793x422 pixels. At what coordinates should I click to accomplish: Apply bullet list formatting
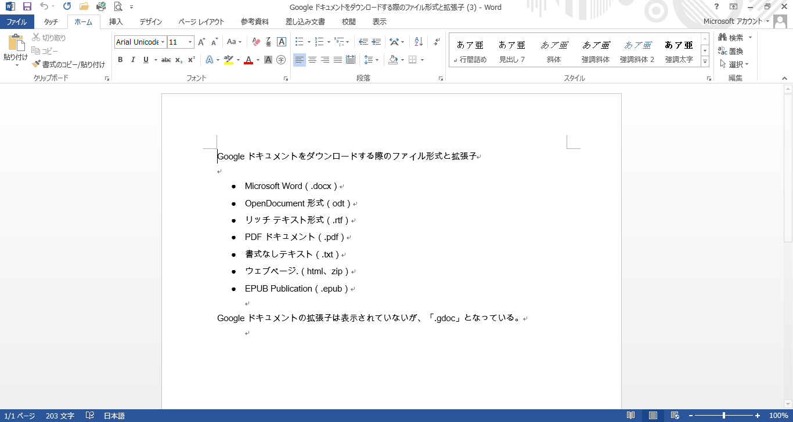(299, 42)
